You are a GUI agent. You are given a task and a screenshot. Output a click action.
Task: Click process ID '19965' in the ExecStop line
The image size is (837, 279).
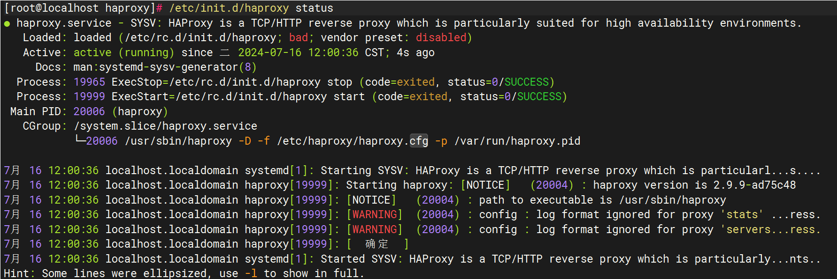pyautogui.click(x=89, y=82)
